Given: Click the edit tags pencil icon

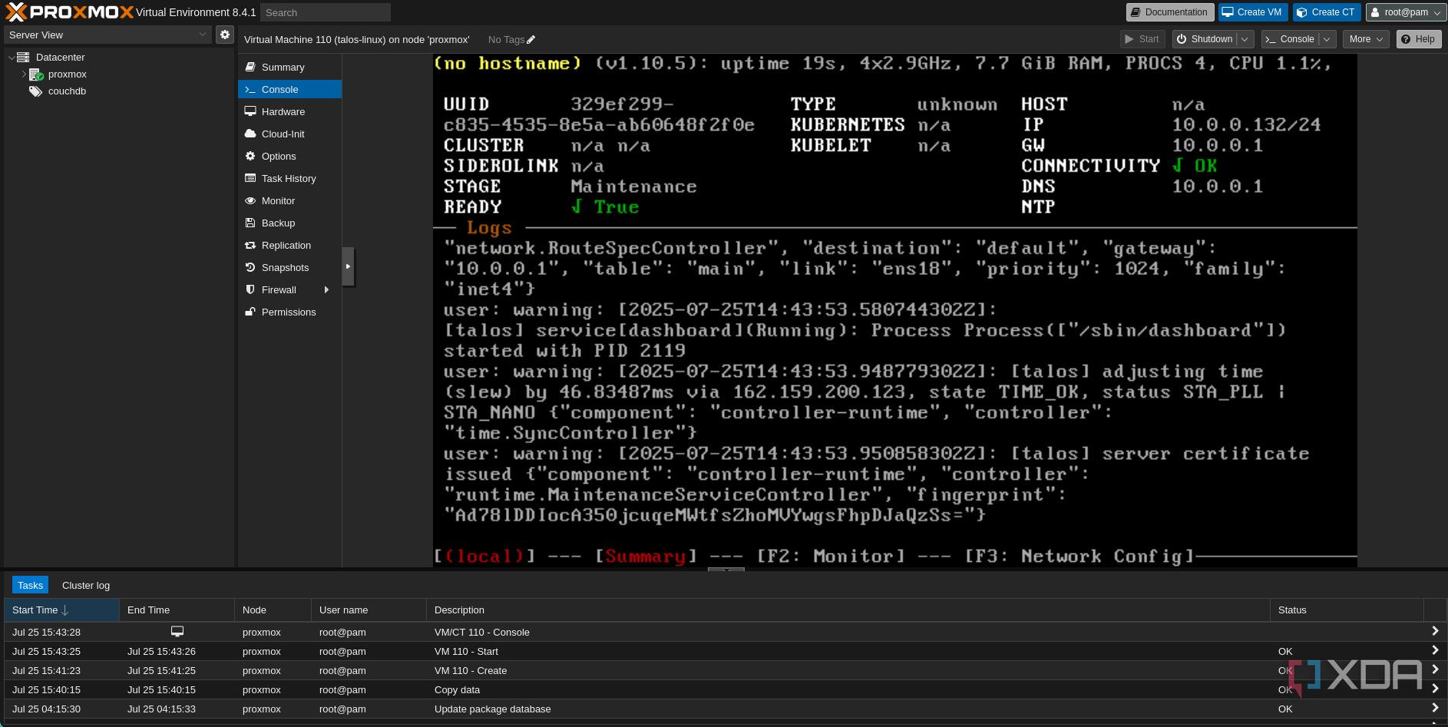Looking at the screenshot, I should pos(531,39).
